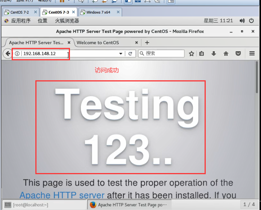Open the 位置 places menu

[42, 21]
